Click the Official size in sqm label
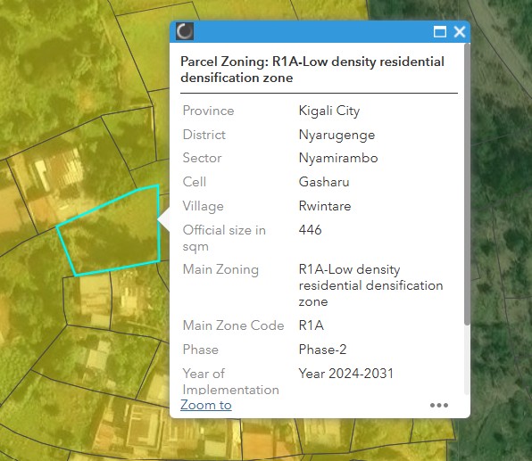The height and width of the screenshot is (461, 532). 224,238
